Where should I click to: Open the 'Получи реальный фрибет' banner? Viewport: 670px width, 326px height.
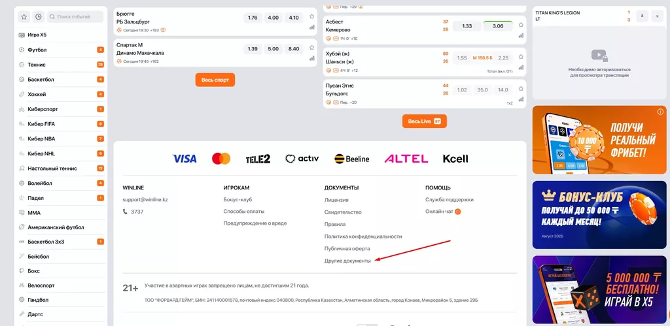pos(599,140)
